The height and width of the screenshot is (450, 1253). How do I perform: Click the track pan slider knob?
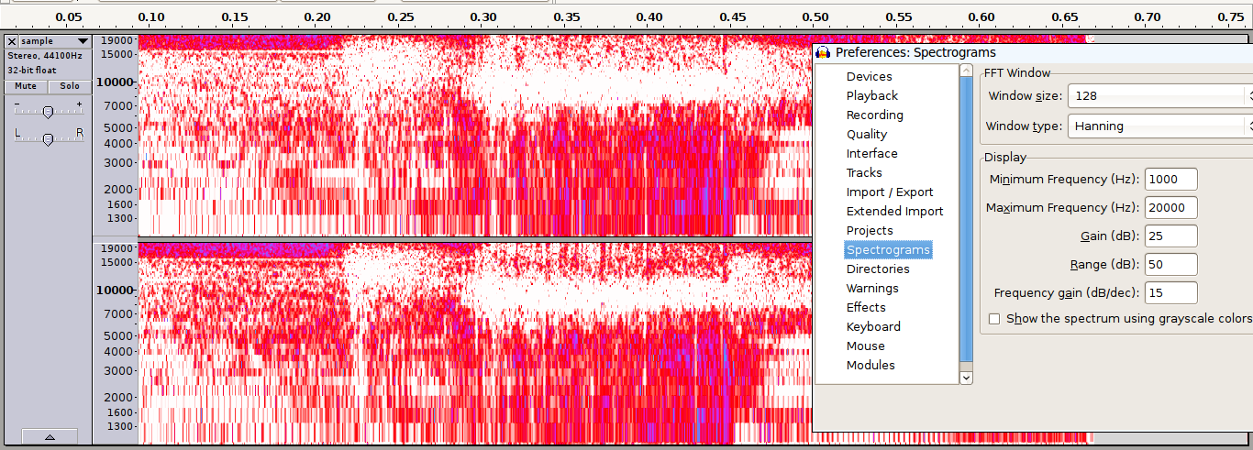point(48,138)
